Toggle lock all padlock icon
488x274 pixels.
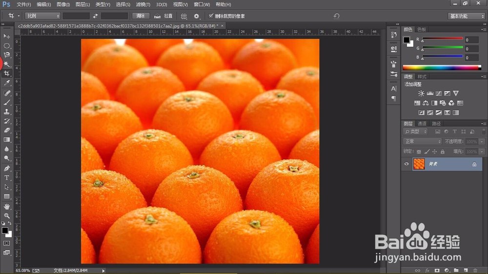(x=443, y=152)
